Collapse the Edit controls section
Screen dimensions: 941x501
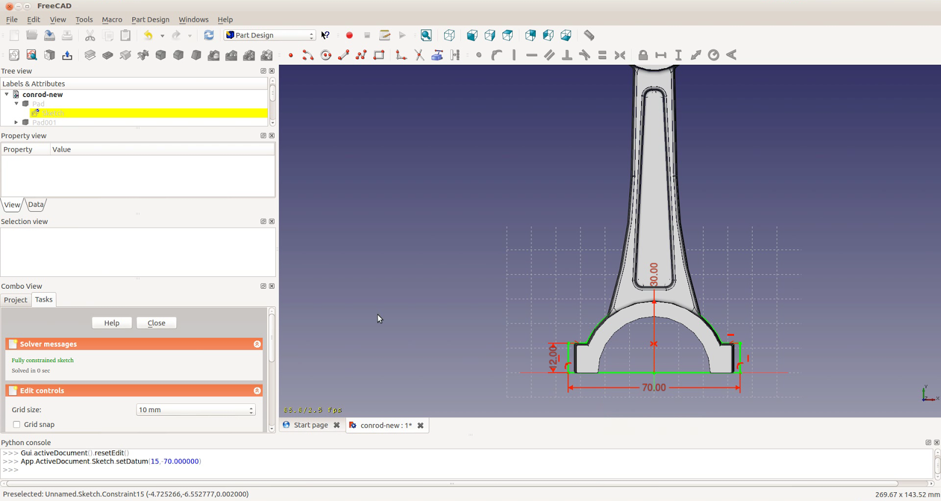pos(257,390)
